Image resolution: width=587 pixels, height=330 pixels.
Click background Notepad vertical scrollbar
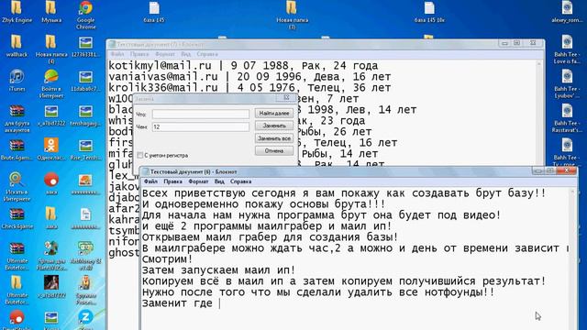(539, 112)
